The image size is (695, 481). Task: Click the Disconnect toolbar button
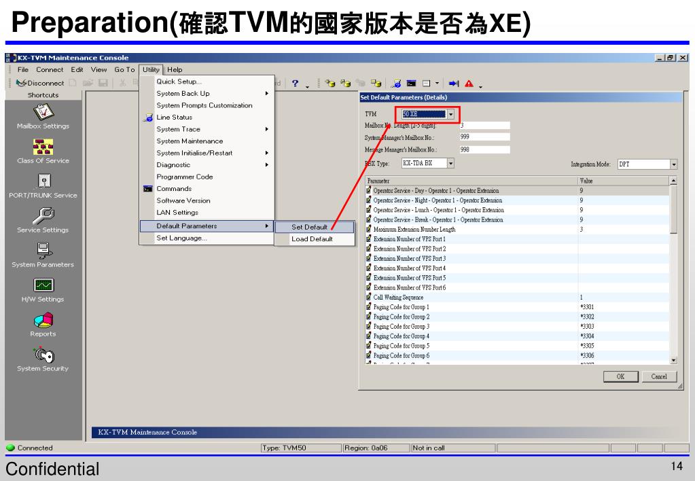[40, 83]
